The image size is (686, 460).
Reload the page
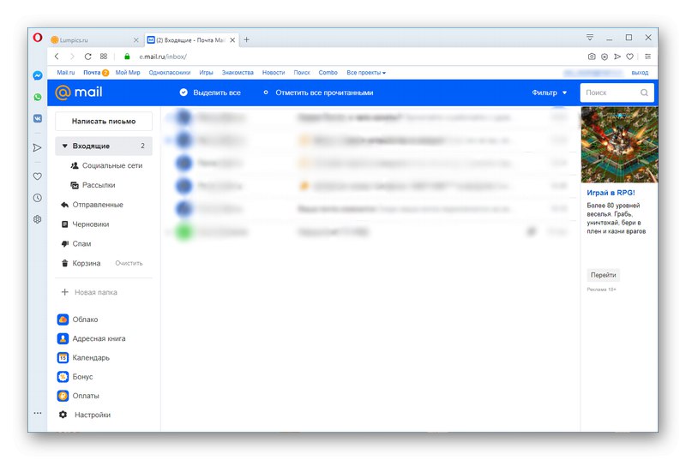88,57
